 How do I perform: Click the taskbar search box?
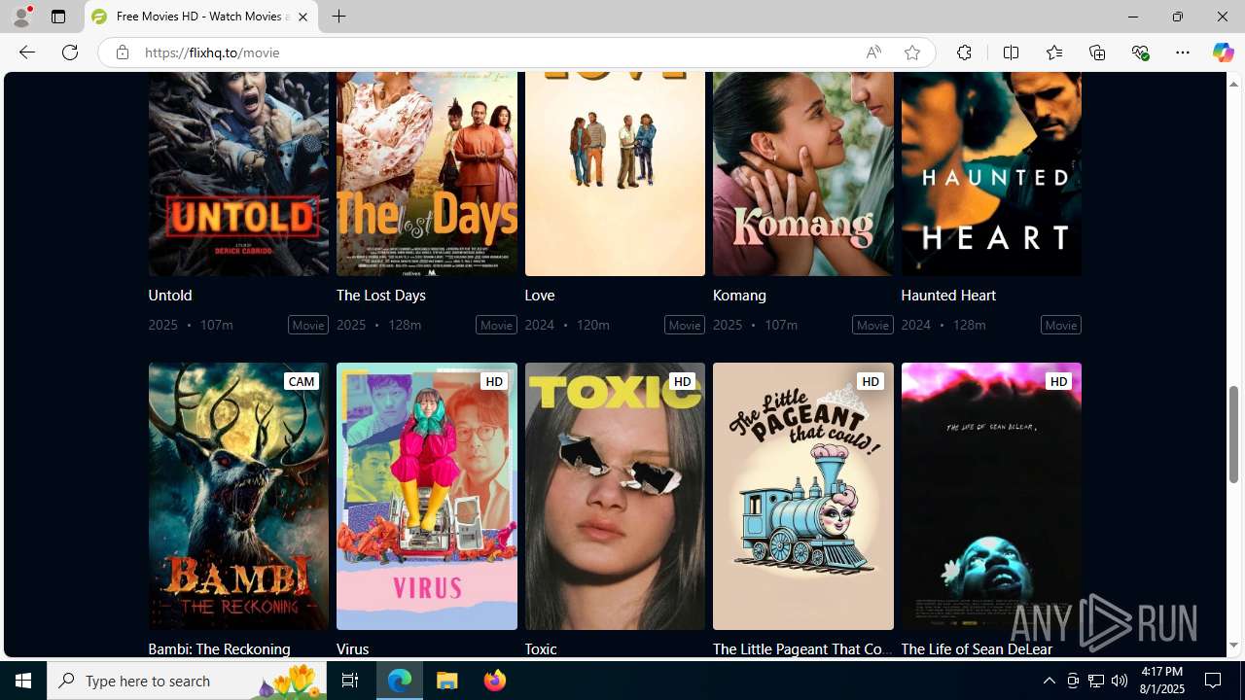click(187, 681)
